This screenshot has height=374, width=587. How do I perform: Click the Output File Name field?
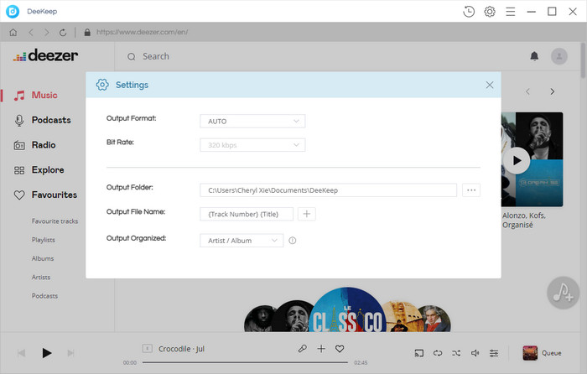(x=247, y=214)
